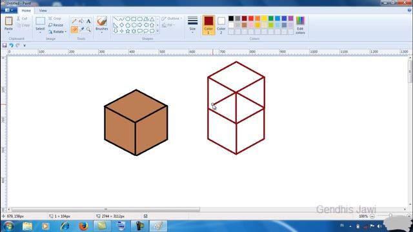Select the Magnifier tool
The height and width of the screenshot is (232, 413).
coord(88,30)
